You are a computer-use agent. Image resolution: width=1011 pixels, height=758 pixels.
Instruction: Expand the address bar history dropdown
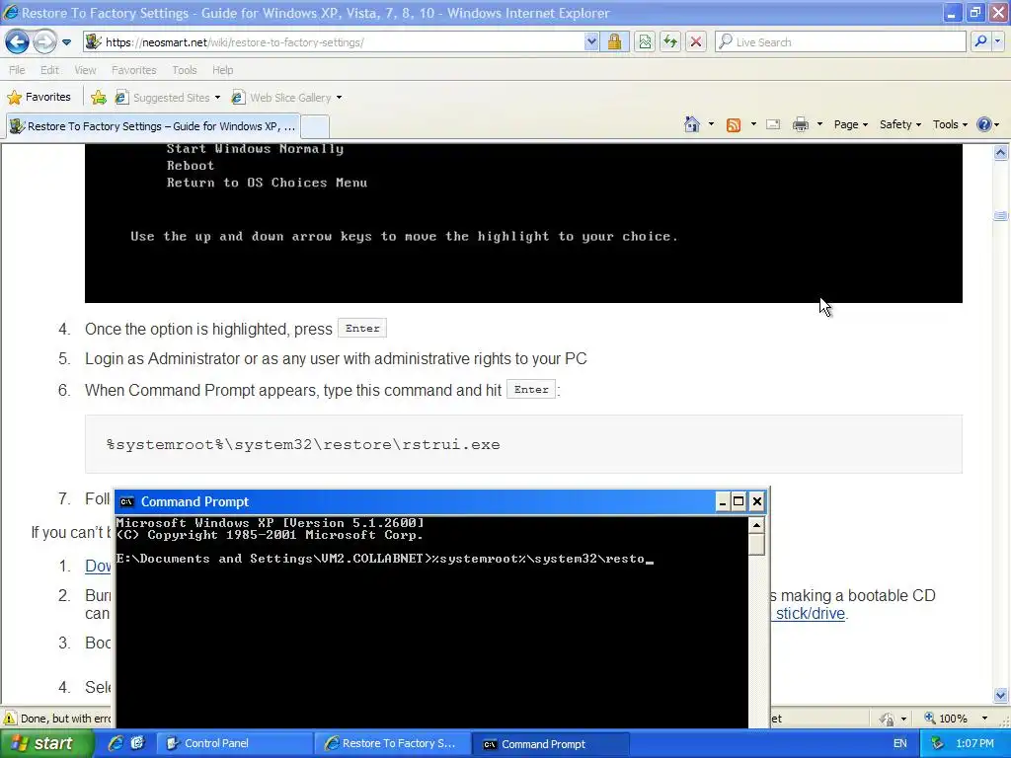[591, 41]
